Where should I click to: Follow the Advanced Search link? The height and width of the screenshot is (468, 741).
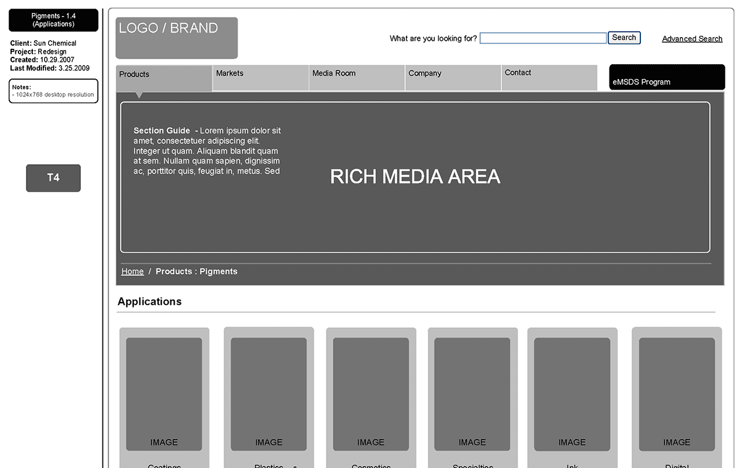(692, 39)
